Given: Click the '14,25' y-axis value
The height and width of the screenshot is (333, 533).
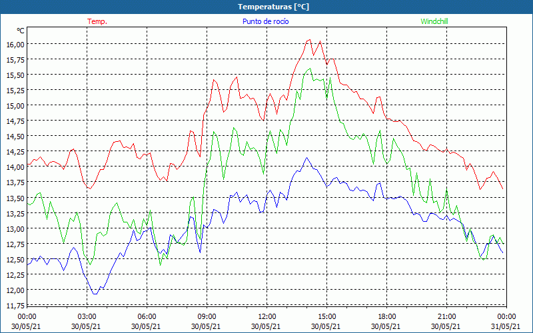Looking at the screenshot, I should pyautogui.click(x=15, y=151).
